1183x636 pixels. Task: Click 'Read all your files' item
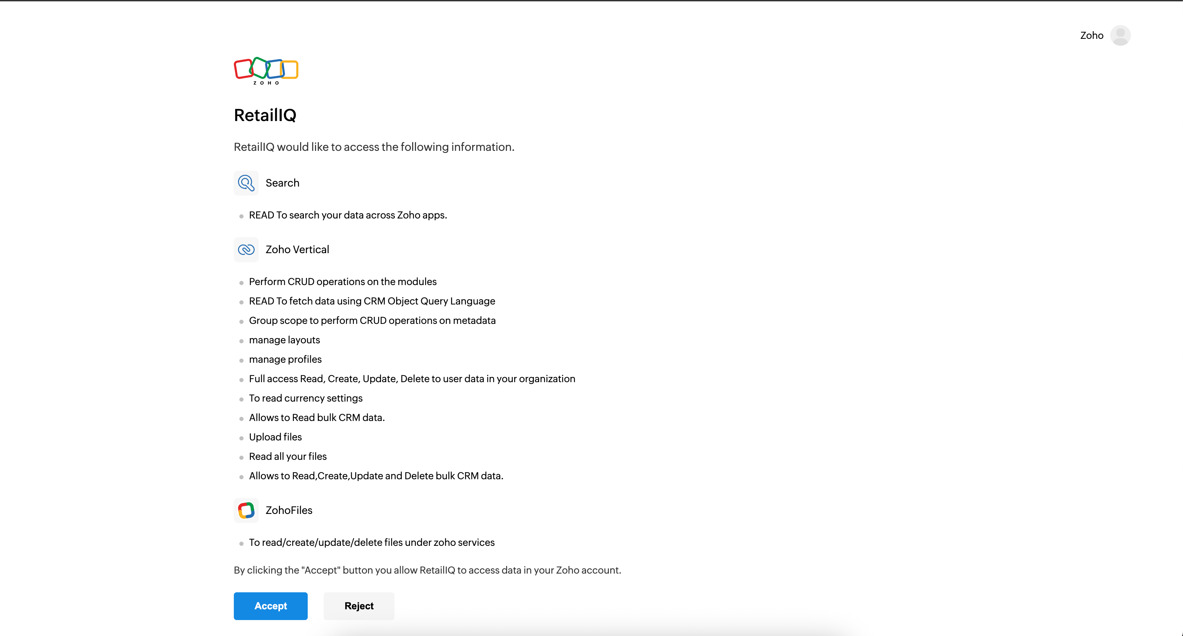click(288, 456)
